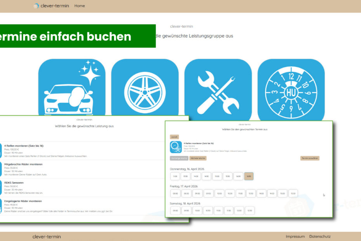Go to Nächste Woche
Image resolution: width=361 pixels, height=241 pixels.
(198, 158)
